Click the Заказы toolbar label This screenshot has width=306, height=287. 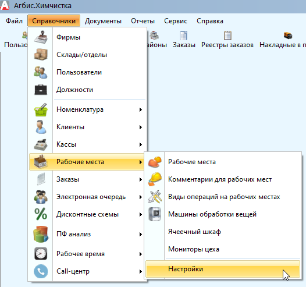click(184, 45)
